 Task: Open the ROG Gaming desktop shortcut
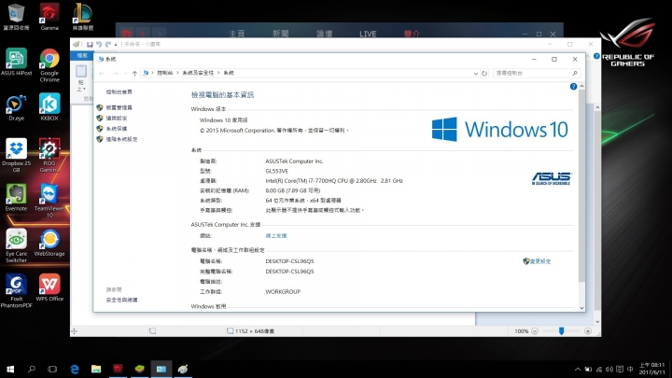[49, 155]
